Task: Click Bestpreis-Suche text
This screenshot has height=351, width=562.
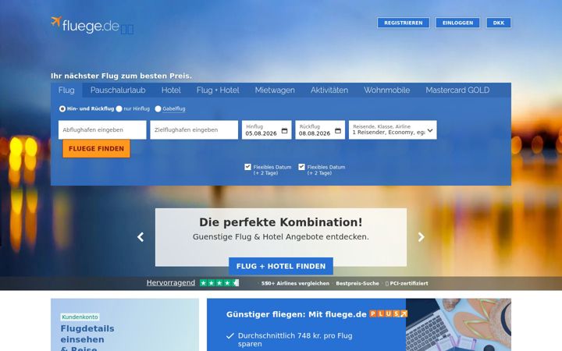Action: point(357,283)
